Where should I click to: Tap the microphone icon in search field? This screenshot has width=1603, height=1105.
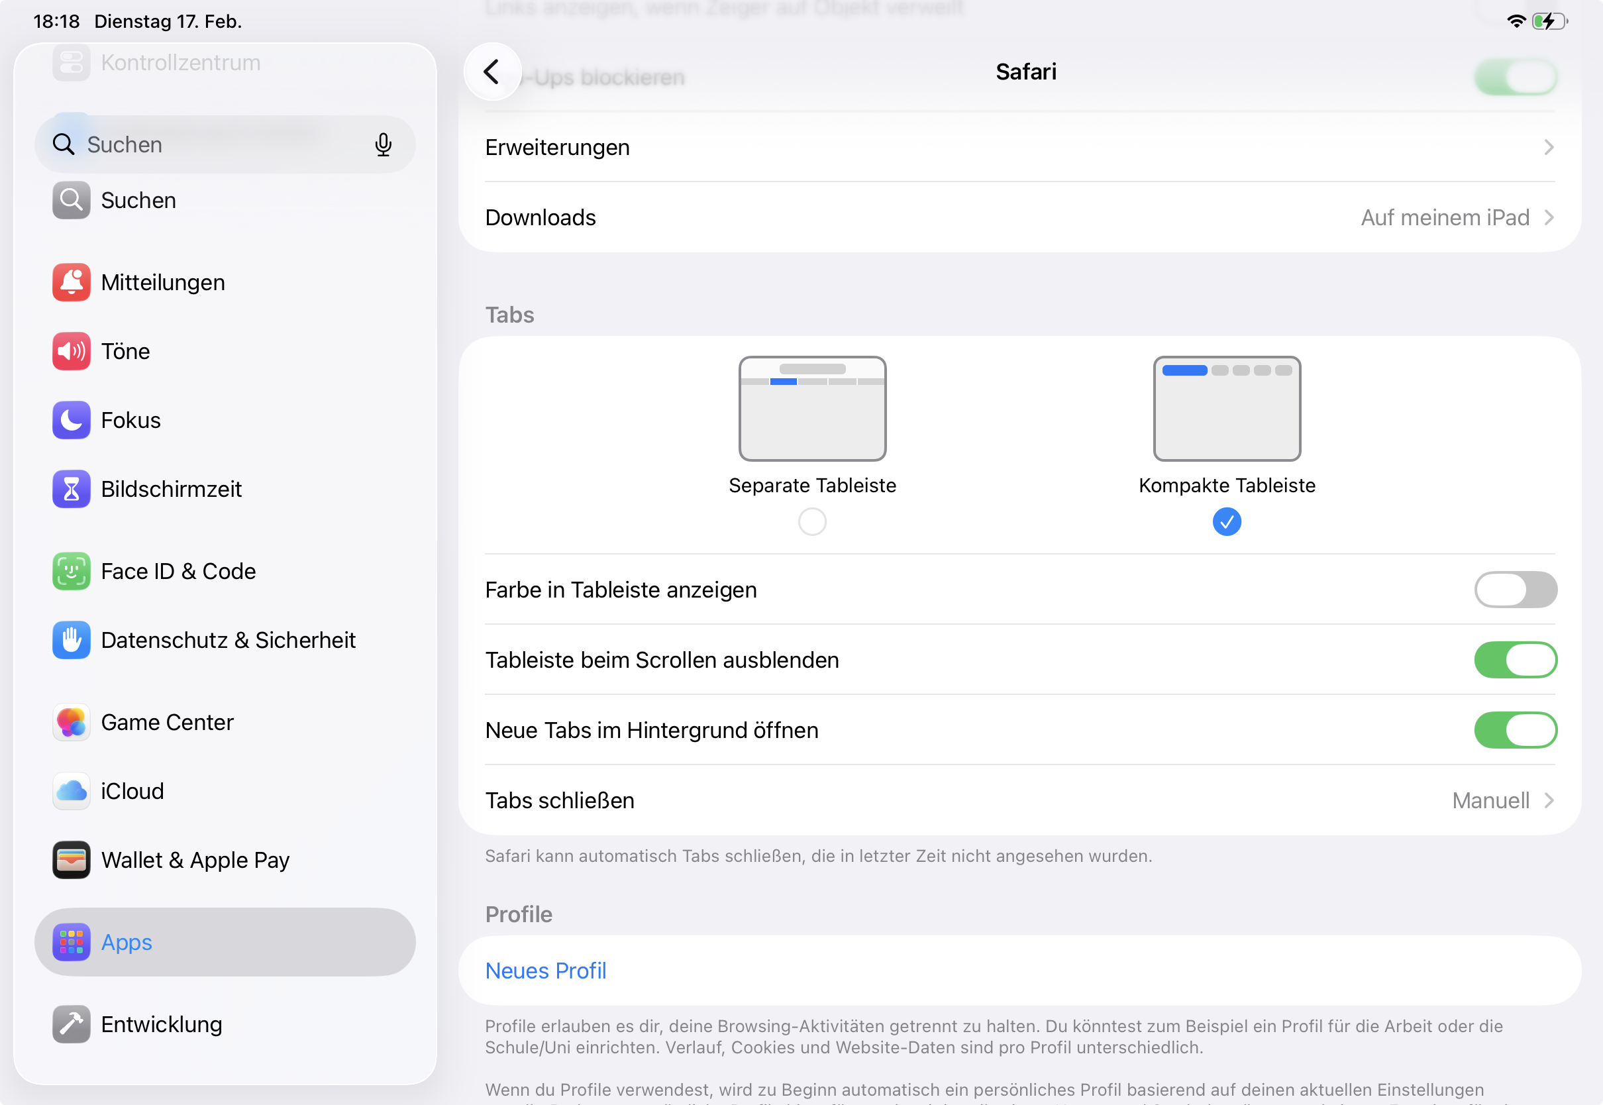pyautogui.click(x=383, y=144)
